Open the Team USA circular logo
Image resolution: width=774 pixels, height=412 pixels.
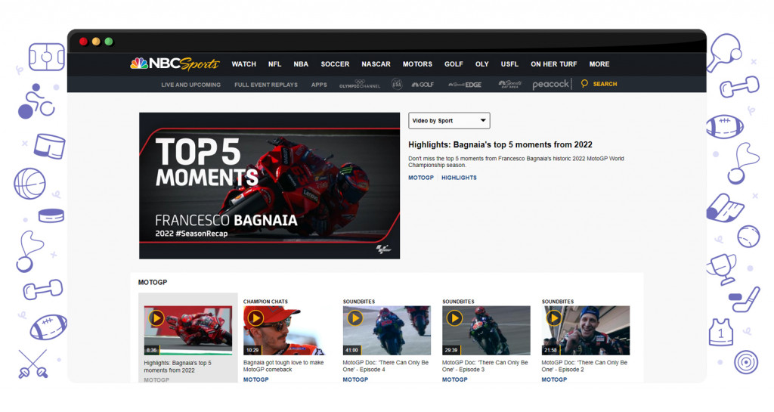397,84
